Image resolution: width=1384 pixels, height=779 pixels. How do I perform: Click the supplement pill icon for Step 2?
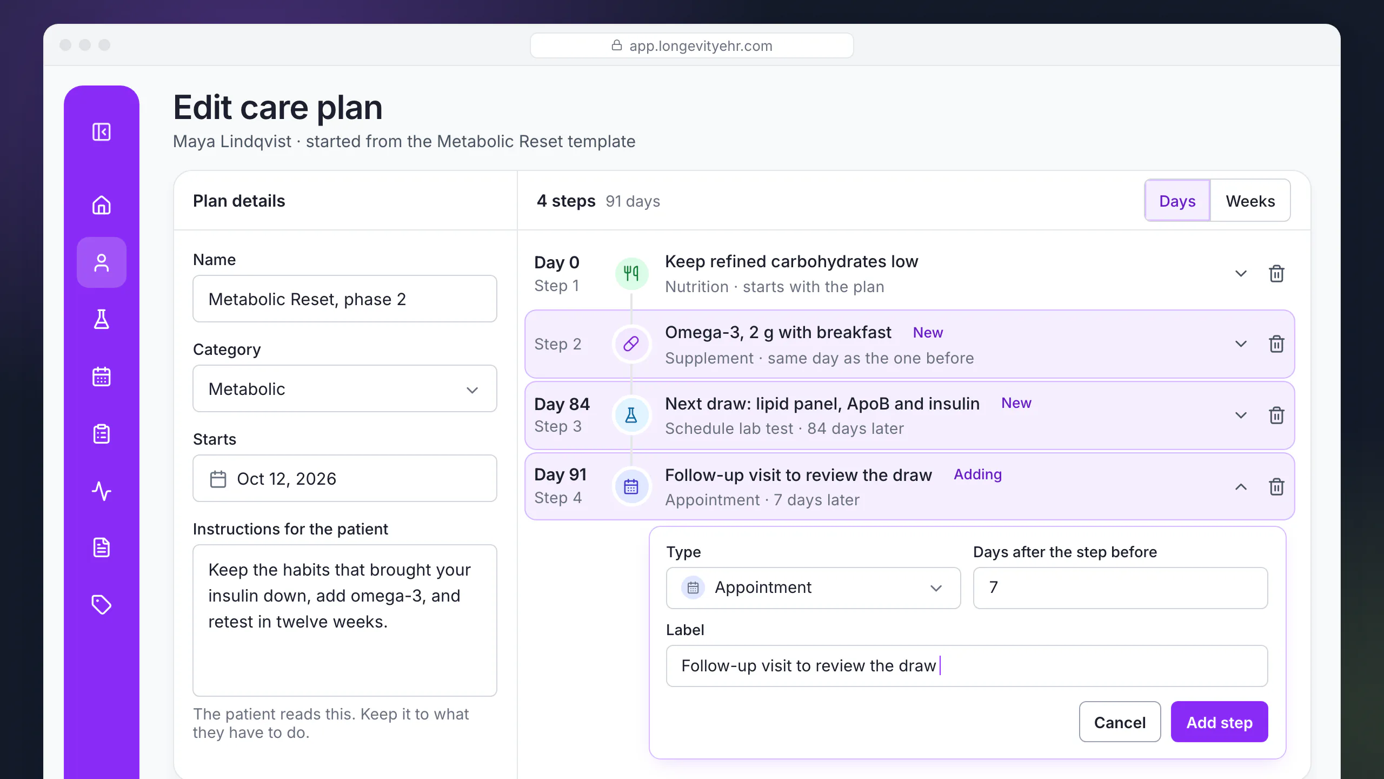click(x=631, y=344)
